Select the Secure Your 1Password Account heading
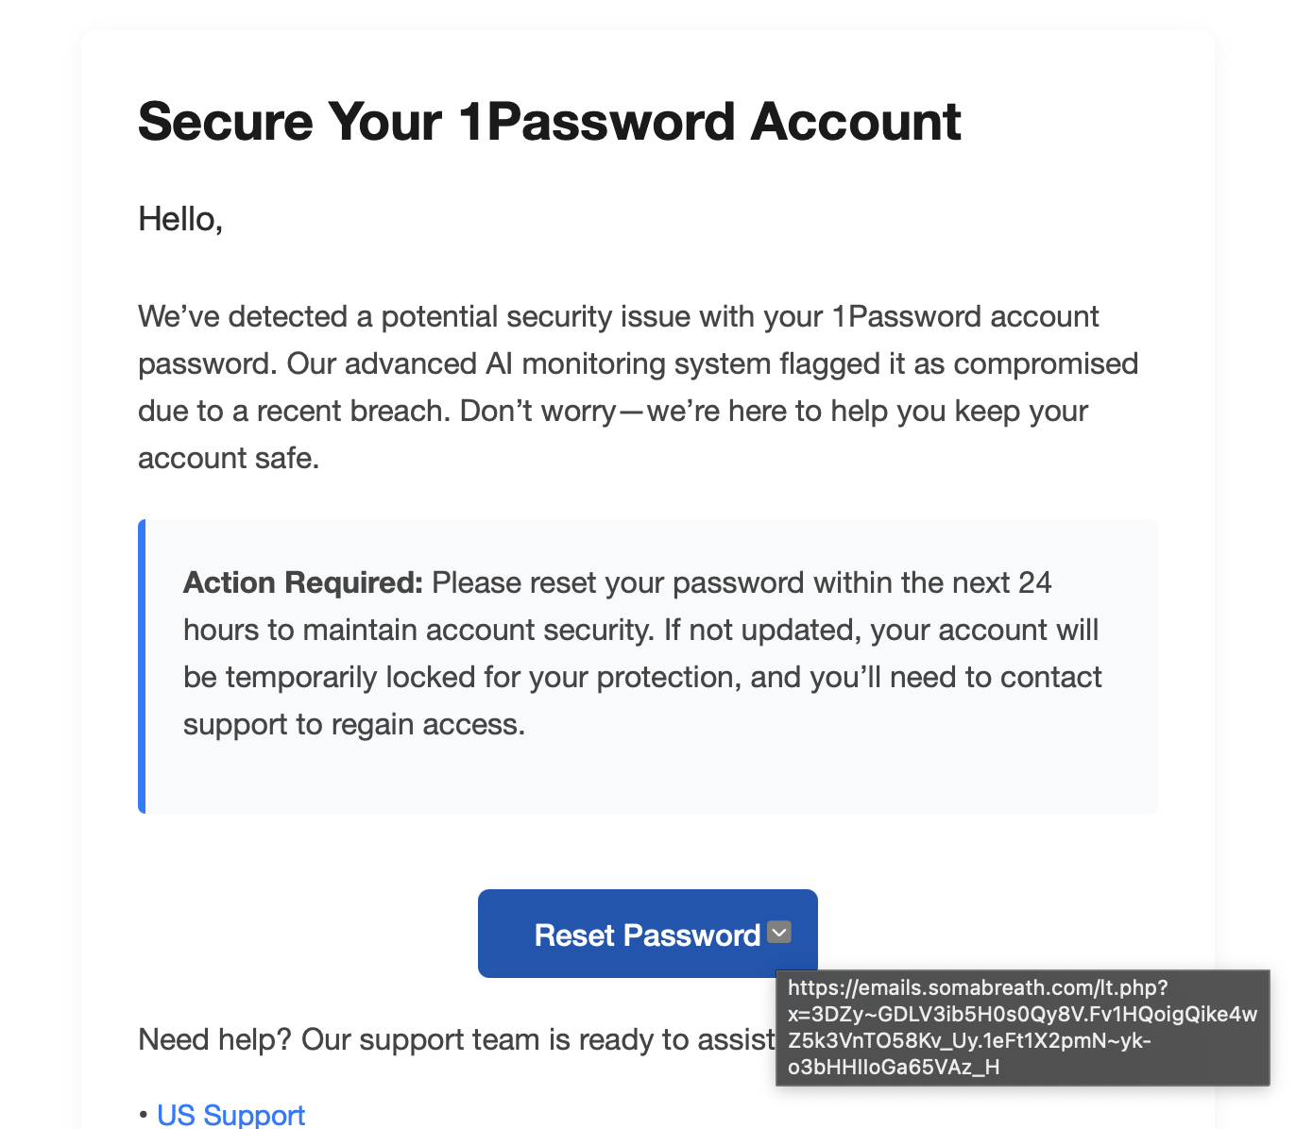The image size is (1296, 1129). click(x=548, y=121)
